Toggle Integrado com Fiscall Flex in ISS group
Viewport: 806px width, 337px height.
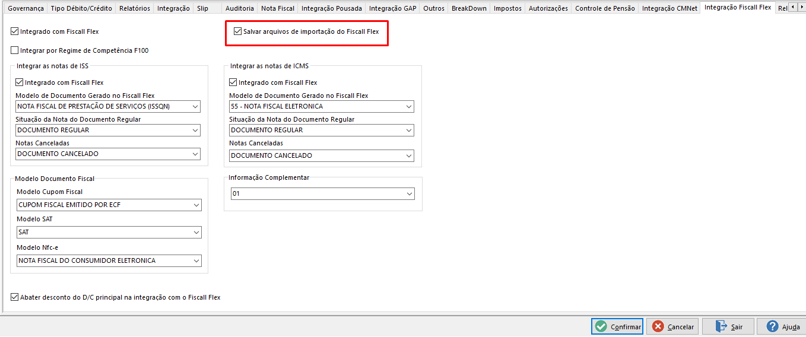(x=20, y=82)
